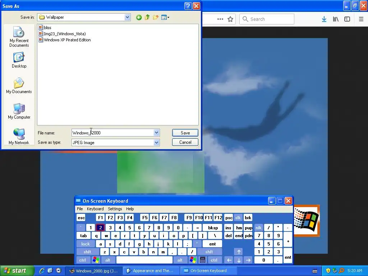Open Help menu in On-Screen Keyboard
This screenshot has width=368, height=276.
(130, 209)
